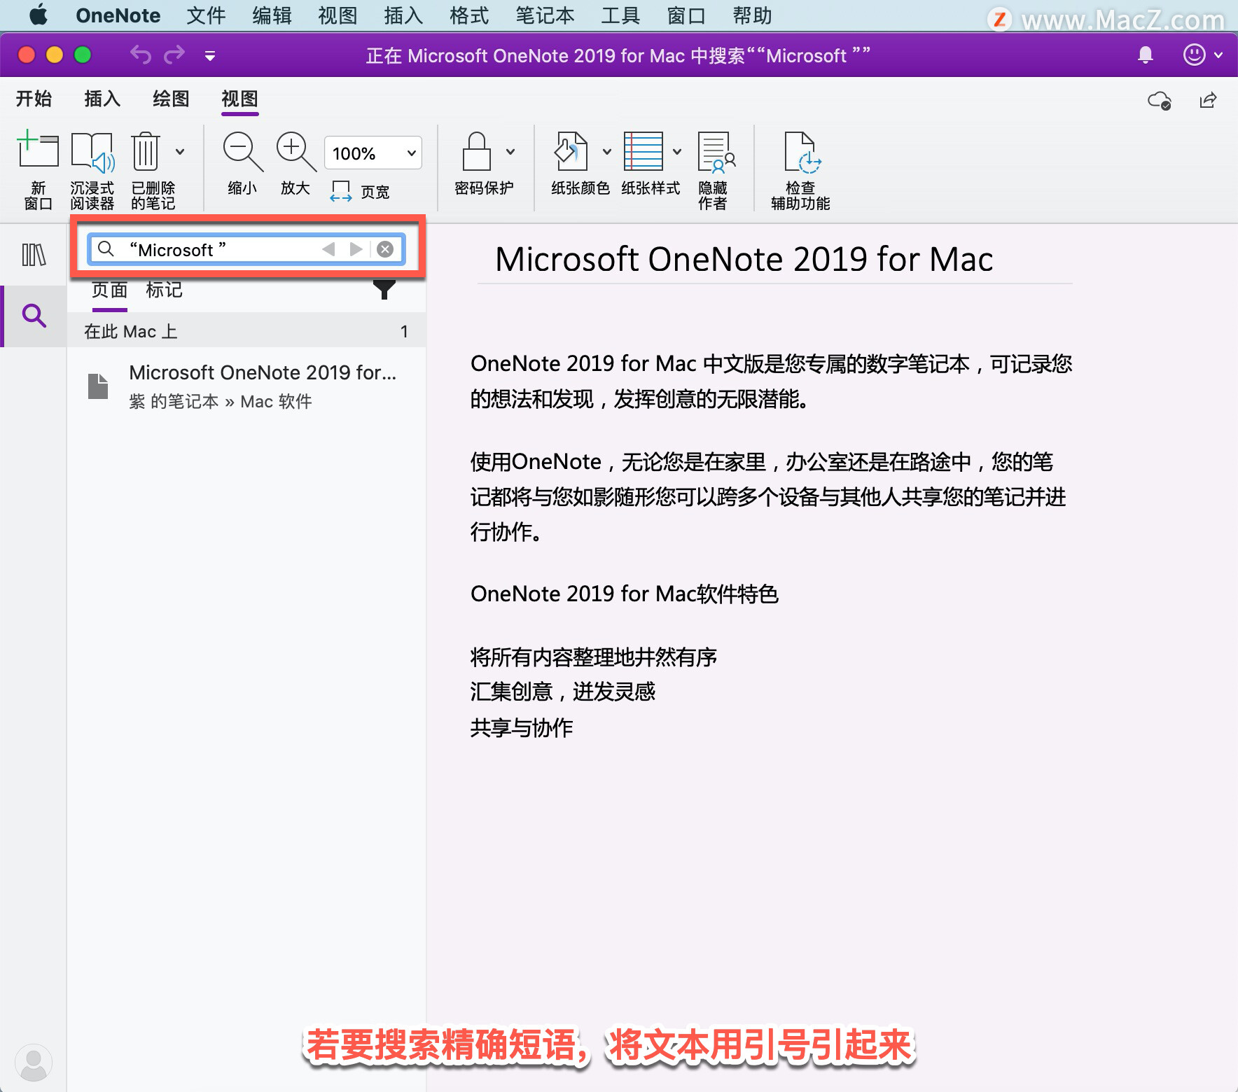Switch to the 页面 results tab
The image size is (1238, 1092).
coord(109,290)
